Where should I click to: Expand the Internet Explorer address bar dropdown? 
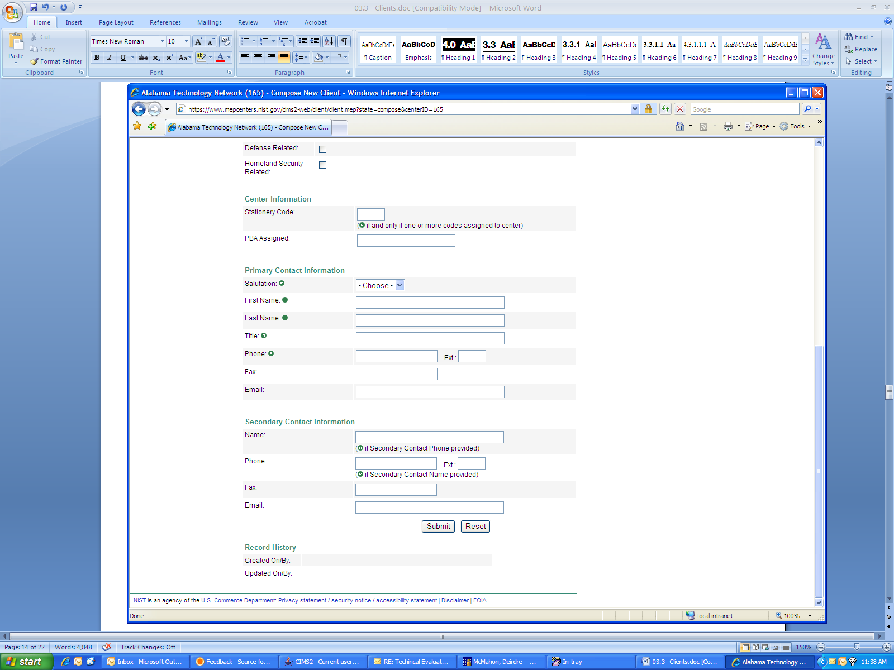[x=635, y=109]
